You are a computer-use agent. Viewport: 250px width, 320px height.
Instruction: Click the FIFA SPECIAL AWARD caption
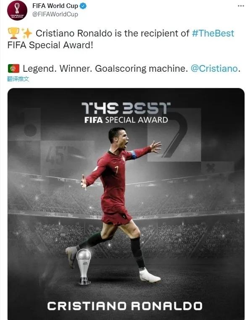[126, 120]
